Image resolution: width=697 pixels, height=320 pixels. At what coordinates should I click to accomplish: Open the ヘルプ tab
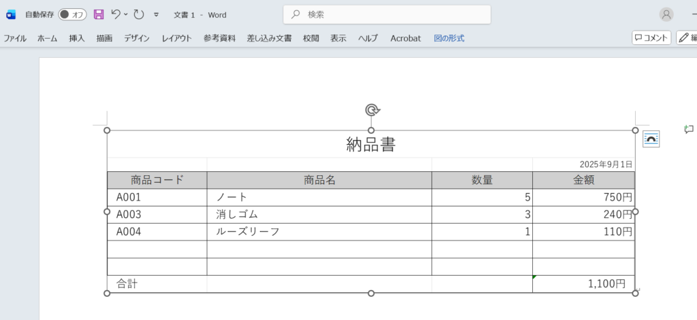tap(368, 38)
